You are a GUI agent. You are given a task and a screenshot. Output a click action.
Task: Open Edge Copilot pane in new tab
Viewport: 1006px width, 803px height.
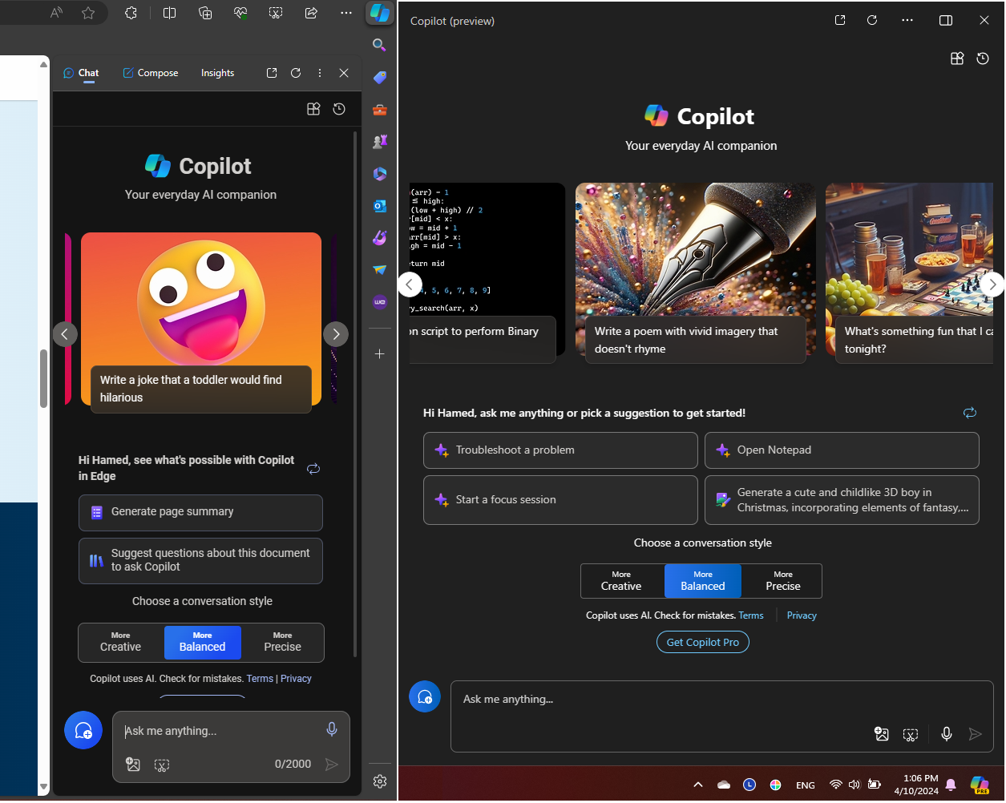click(272, 73)
